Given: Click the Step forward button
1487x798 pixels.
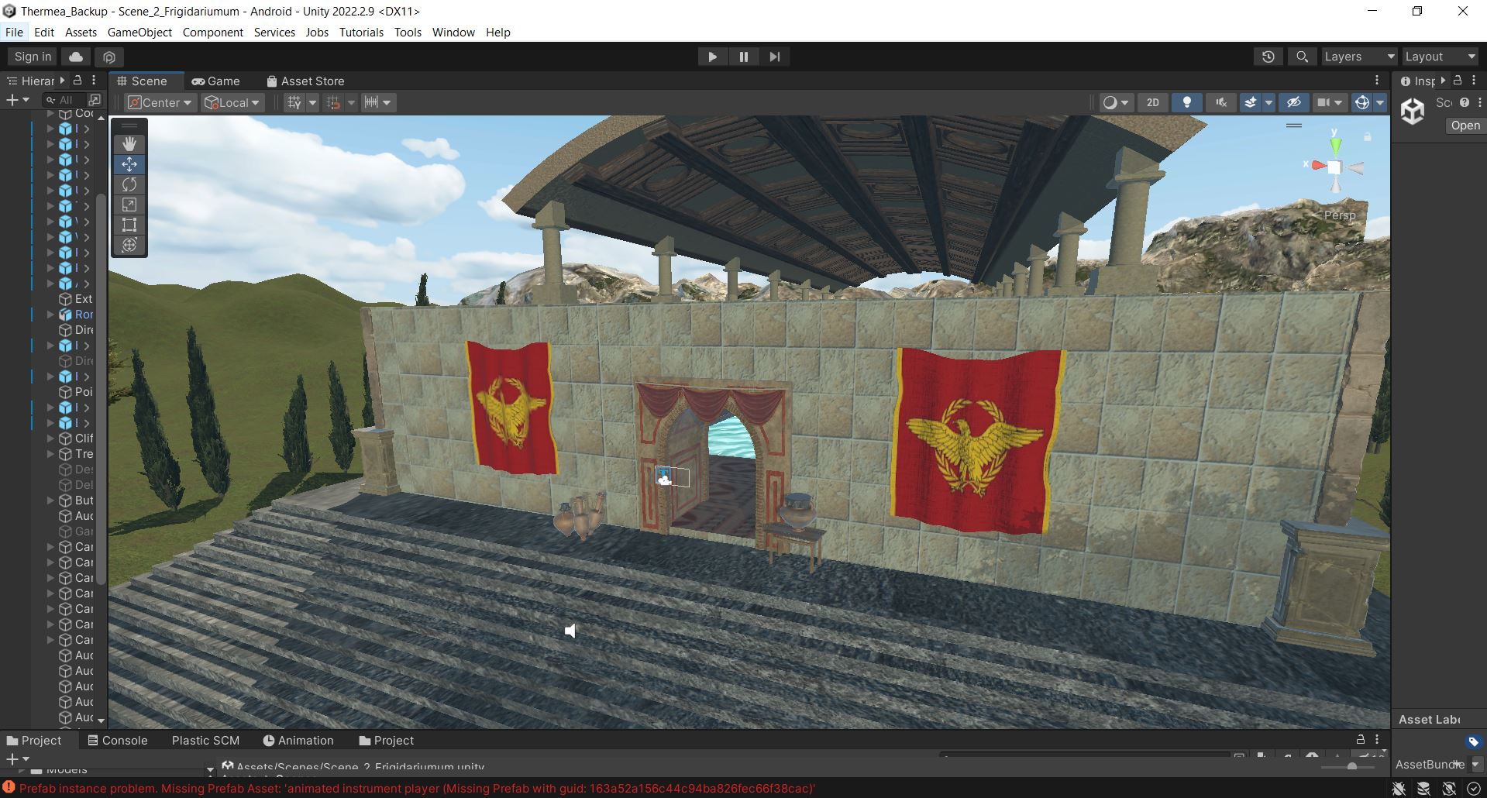Looking at the screenshot, I should [774, 57].
